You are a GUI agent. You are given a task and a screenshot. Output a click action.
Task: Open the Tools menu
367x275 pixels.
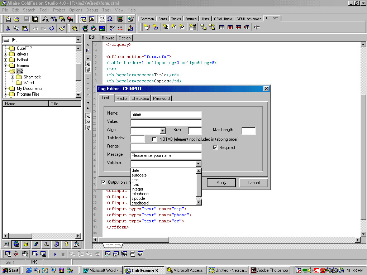[x=44, y=10]
